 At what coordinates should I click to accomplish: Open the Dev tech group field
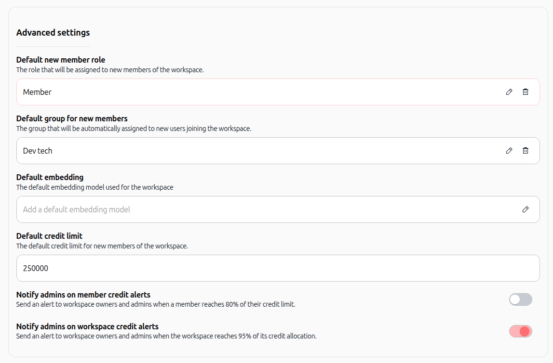click(x=278, y=151)
